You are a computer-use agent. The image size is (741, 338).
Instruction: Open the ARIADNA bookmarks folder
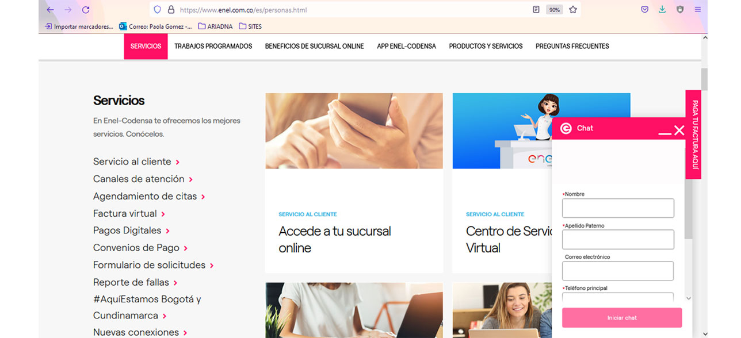point(215,26)
